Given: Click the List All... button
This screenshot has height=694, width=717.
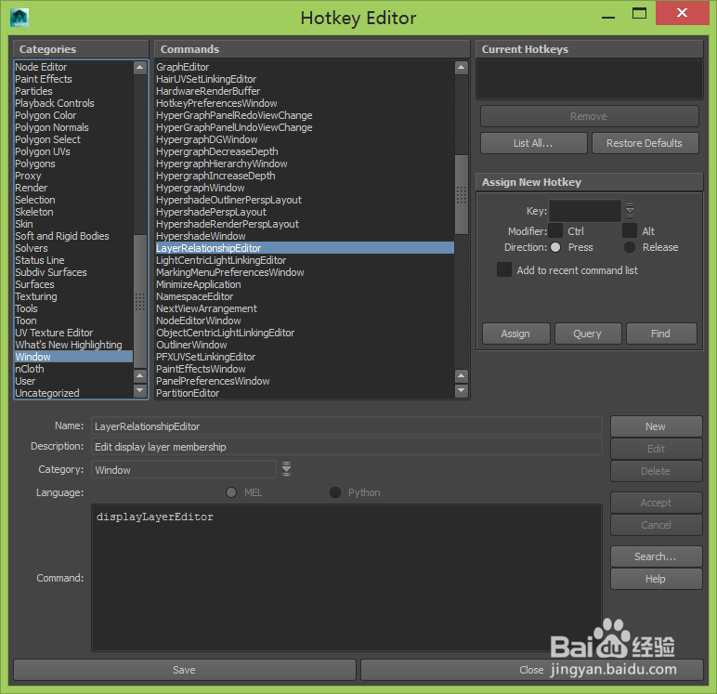Looking at the screenshot, I should point(533,143).
